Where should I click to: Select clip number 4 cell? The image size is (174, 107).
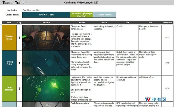(x=19, y=63)
